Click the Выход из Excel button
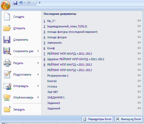144x124 pixels. [129, 119]
